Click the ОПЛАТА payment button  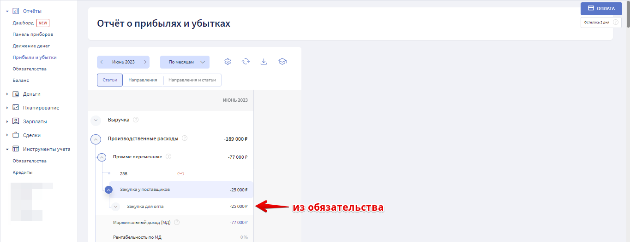pyautogui.click(x=601, y=8)
